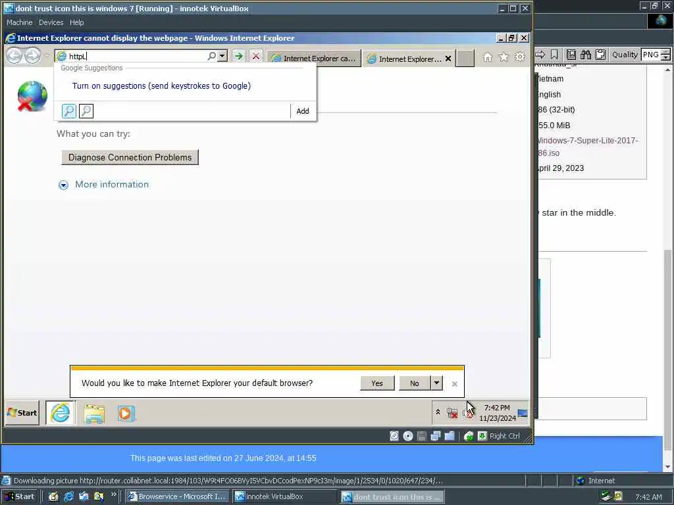Screen dimensions: 674x505
Task: Close the second Internet Explorer tab
Action: pos(448,59)
